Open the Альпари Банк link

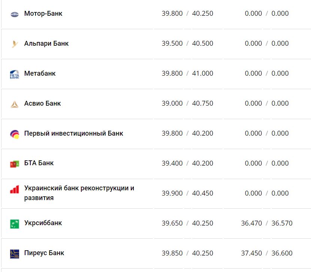(46, 43)
